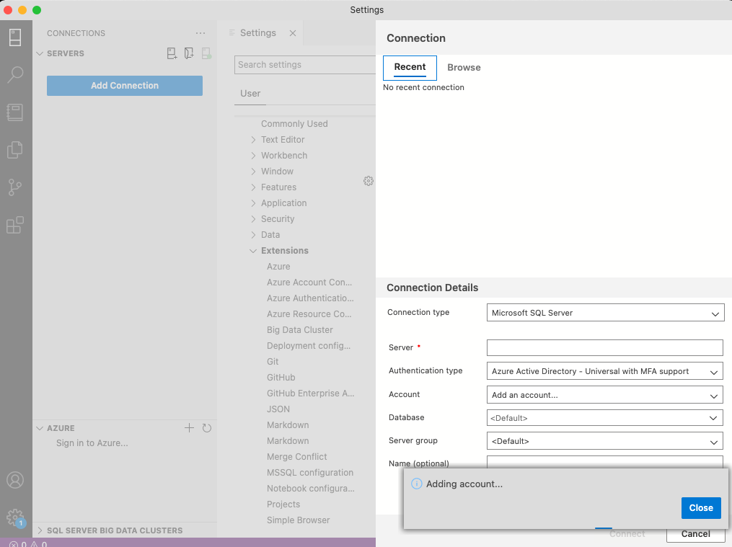Open the Database dropdown
Viewport: 732px width, 547px height.
(604, 417)
